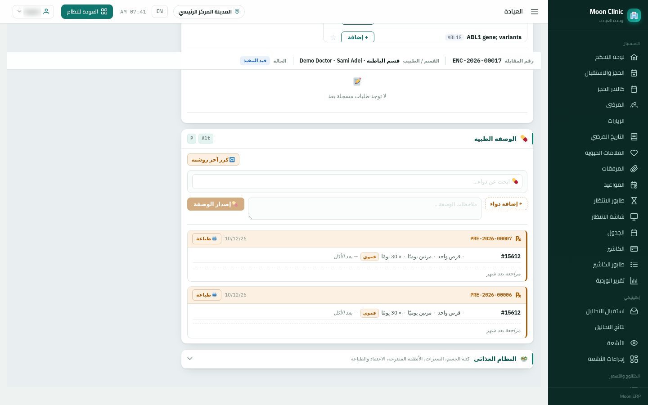Click the الأشعة eye icon
The height and width of the screenshot is (405, 648).
click(x=634, y=343)
